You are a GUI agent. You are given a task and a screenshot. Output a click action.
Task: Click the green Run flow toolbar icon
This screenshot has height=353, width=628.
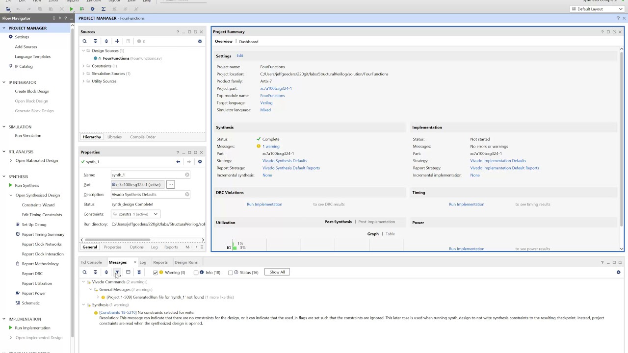(x=72, y=9)
